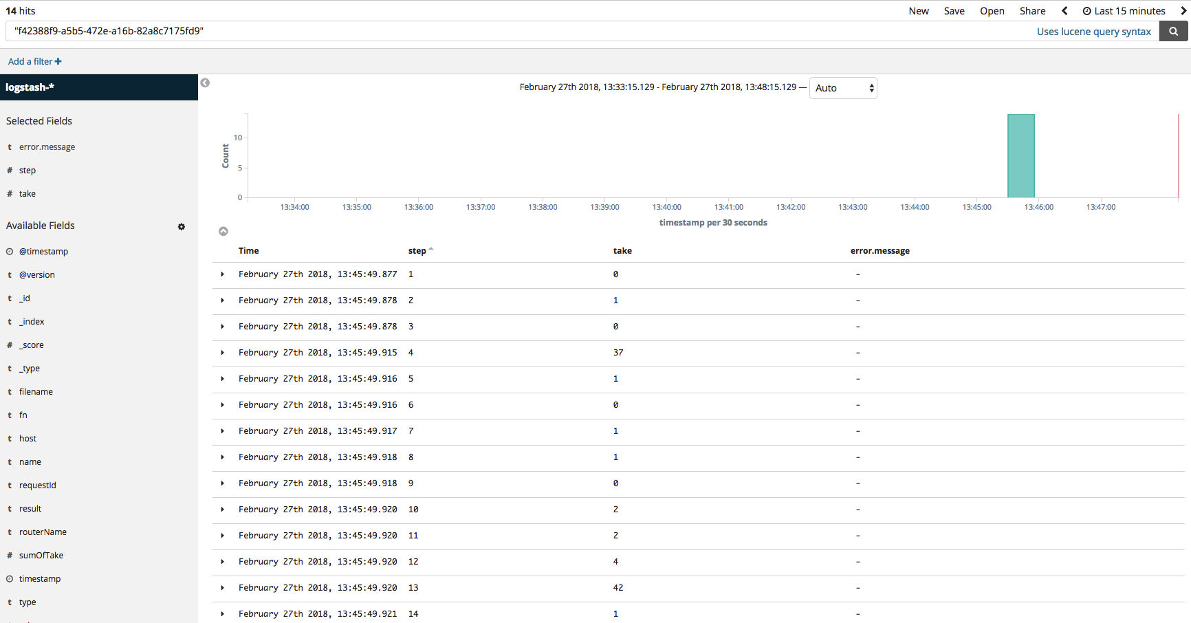The height and width of the screenshot is (623, 1191).
Task: Expand the row with take 37
Action: [x=223, y=353]
